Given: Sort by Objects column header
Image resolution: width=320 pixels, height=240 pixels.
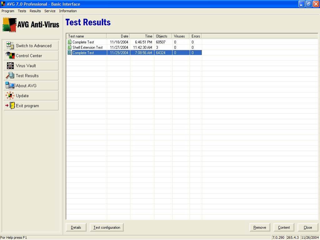Looking at the screenshot, I should 163,36.
